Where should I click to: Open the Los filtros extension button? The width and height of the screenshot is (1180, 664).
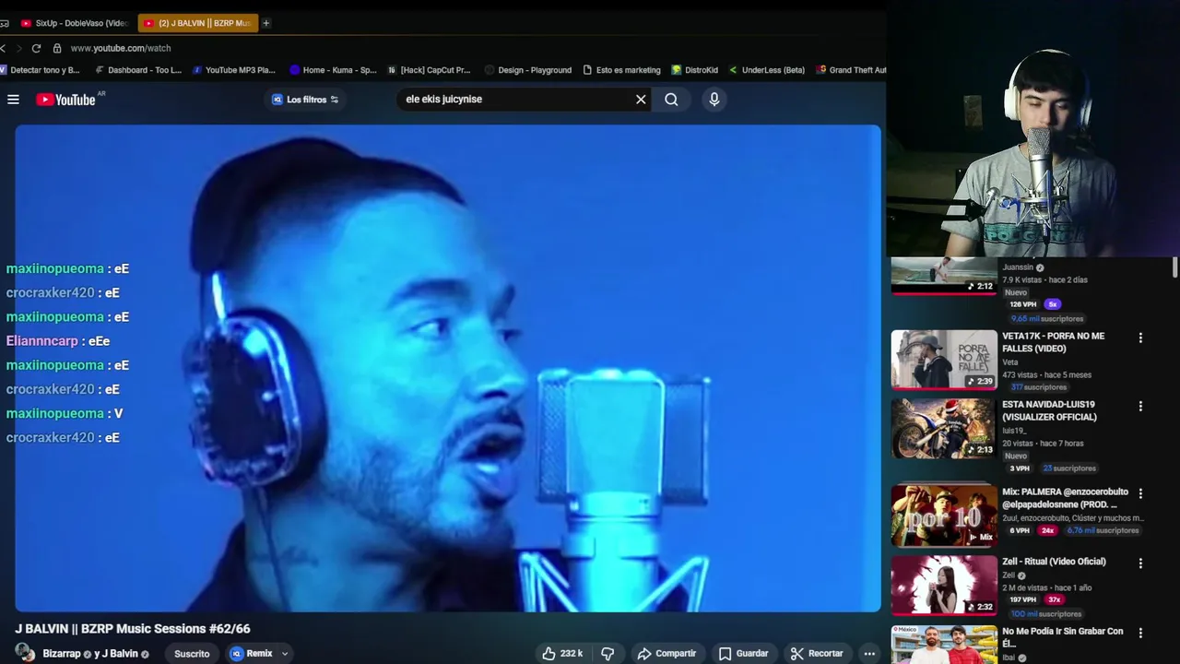305,100
